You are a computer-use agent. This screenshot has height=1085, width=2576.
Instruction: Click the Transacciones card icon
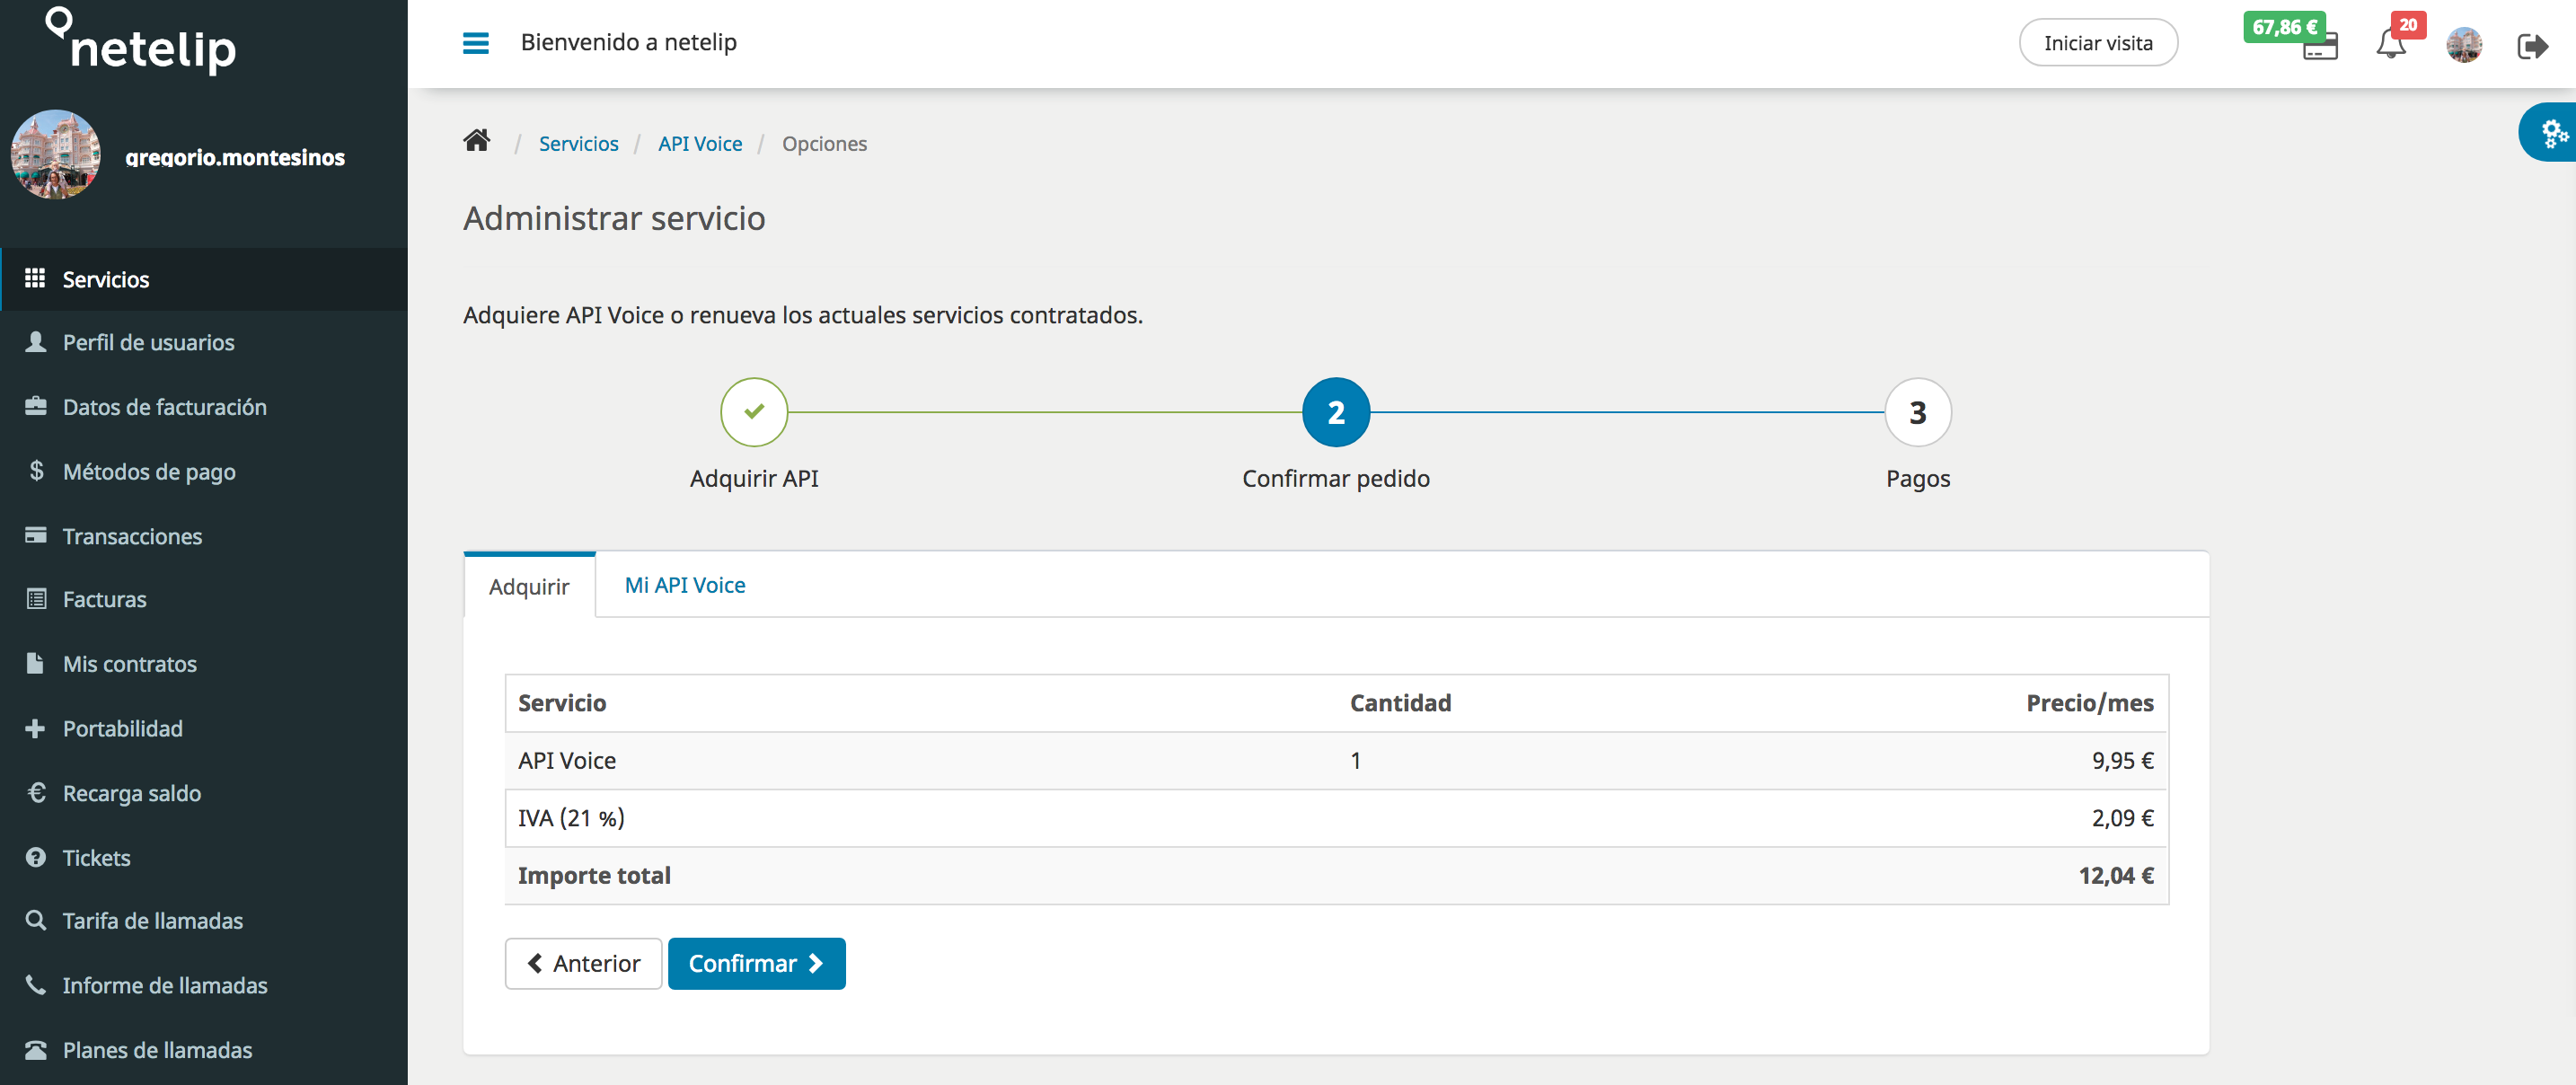36,535
